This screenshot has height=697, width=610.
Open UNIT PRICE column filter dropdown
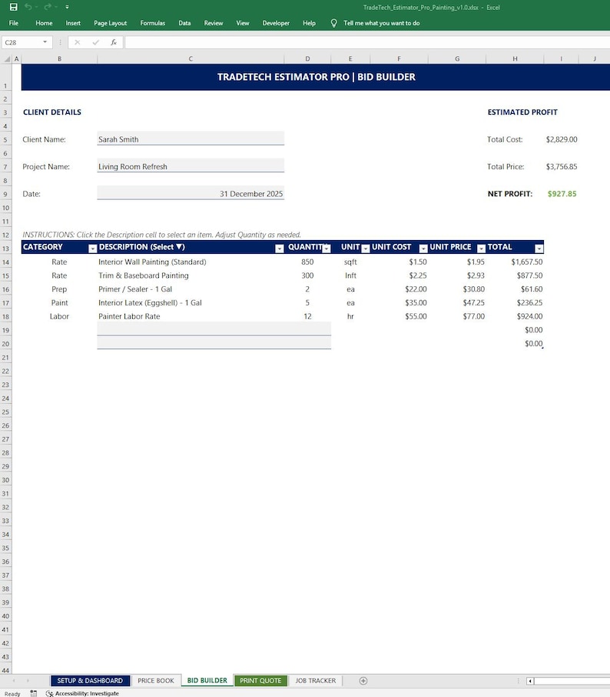pos(481,248)
